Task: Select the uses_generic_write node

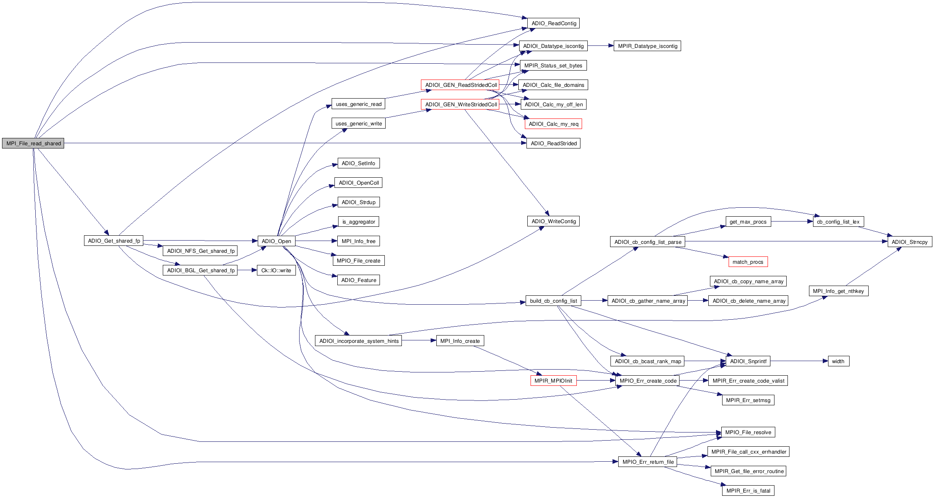Action: pos(358,123)
